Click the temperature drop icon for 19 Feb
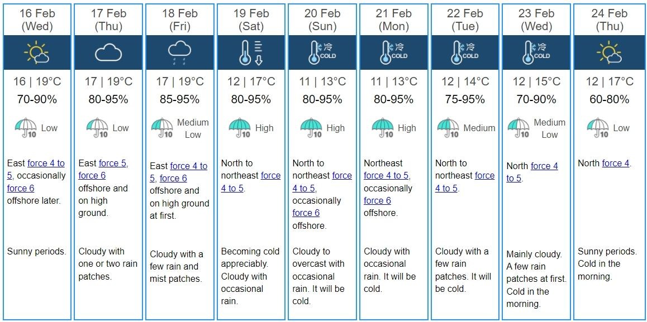 click(x=251, y=53)
